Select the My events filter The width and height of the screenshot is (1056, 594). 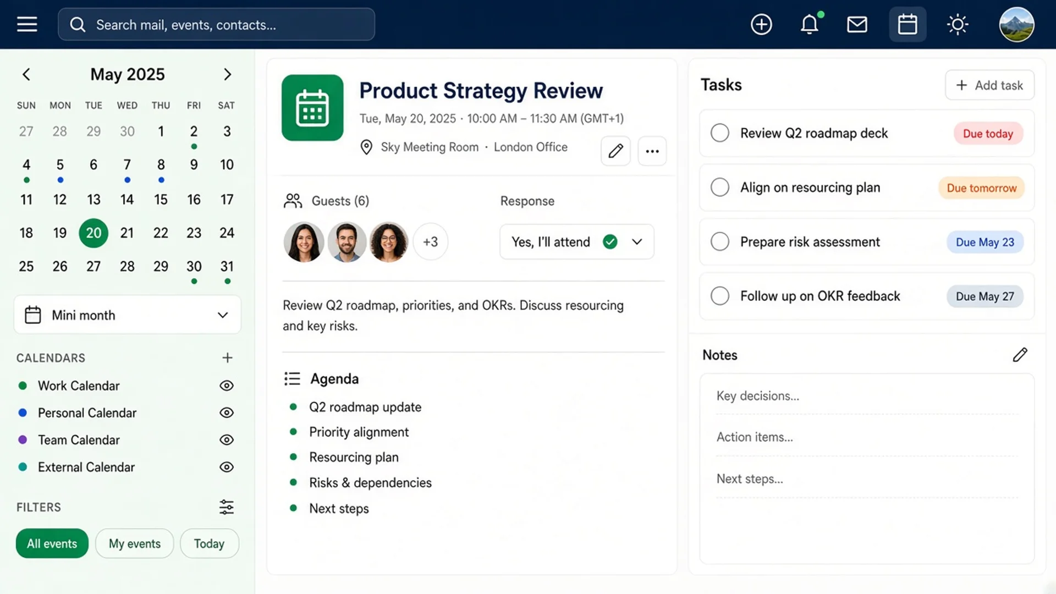135,543
